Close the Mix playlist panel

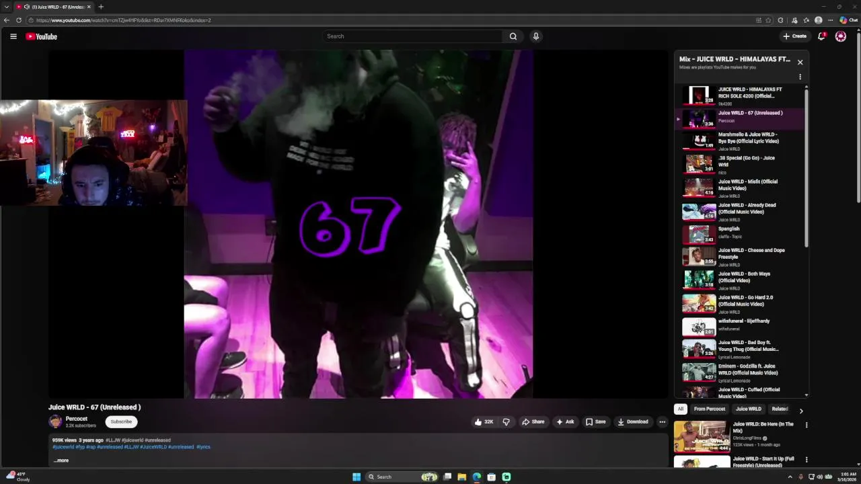point(800,62)
